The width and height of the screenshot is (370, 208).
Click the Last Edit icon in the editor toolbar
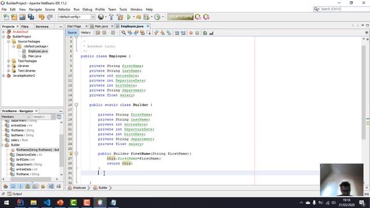point(98,33)
